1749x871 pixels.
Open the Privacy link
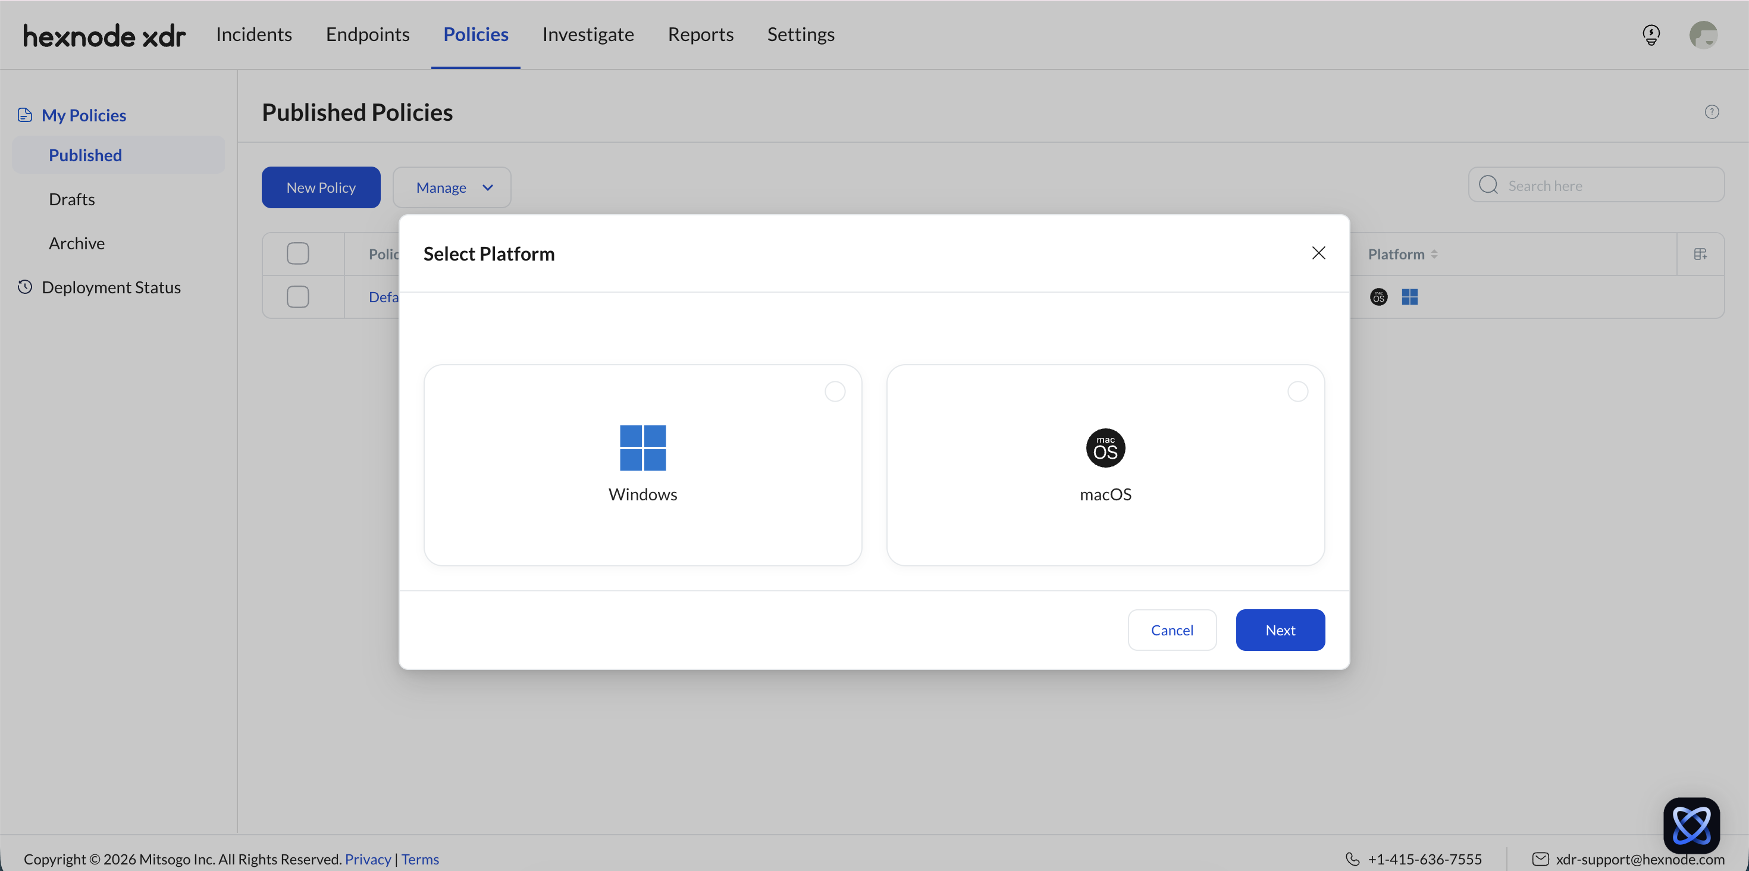(368, 859)
